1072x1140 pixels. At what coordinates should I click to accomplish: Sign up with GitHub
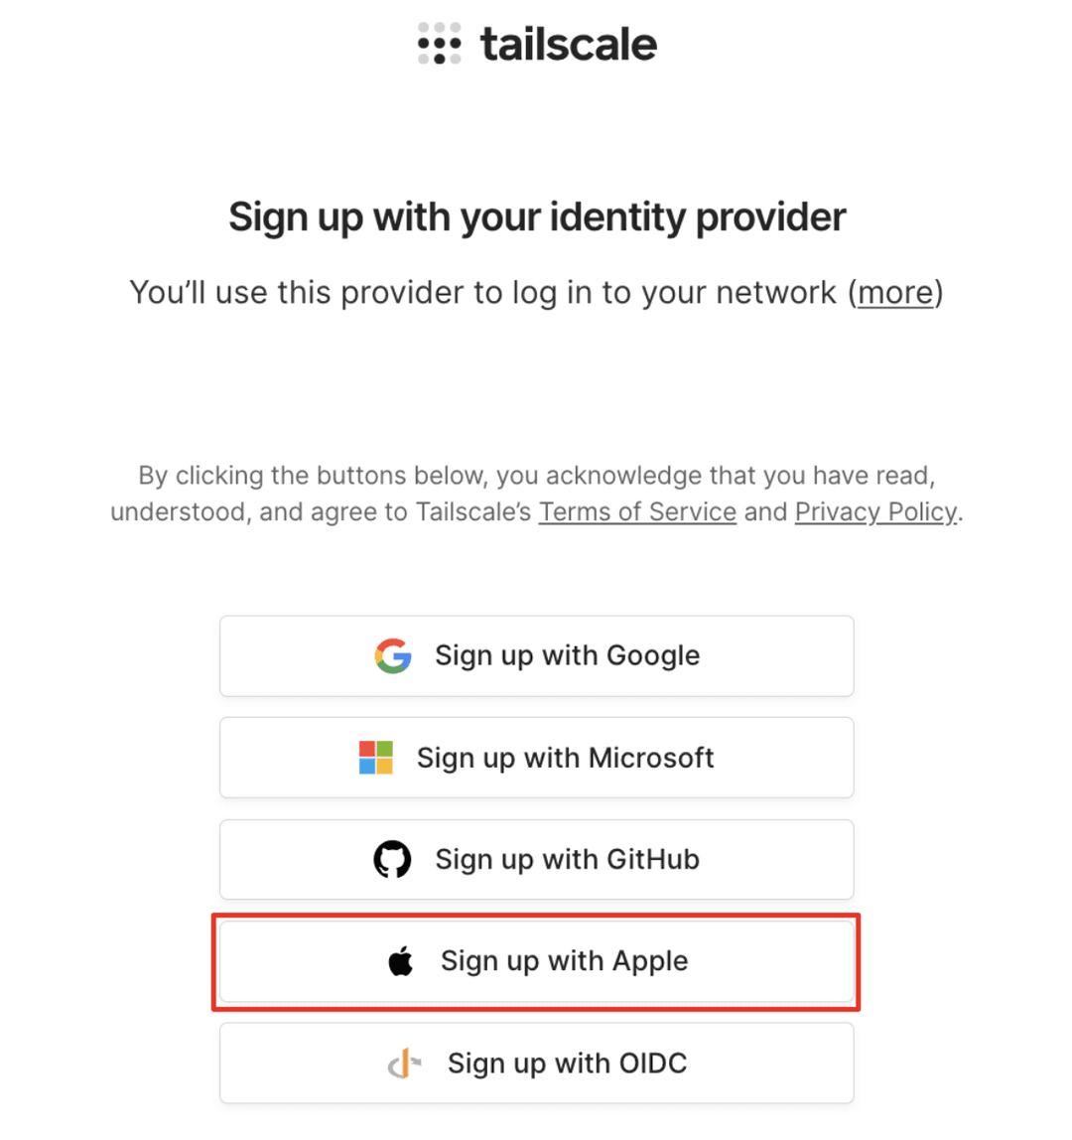click(x=536, y=859)
